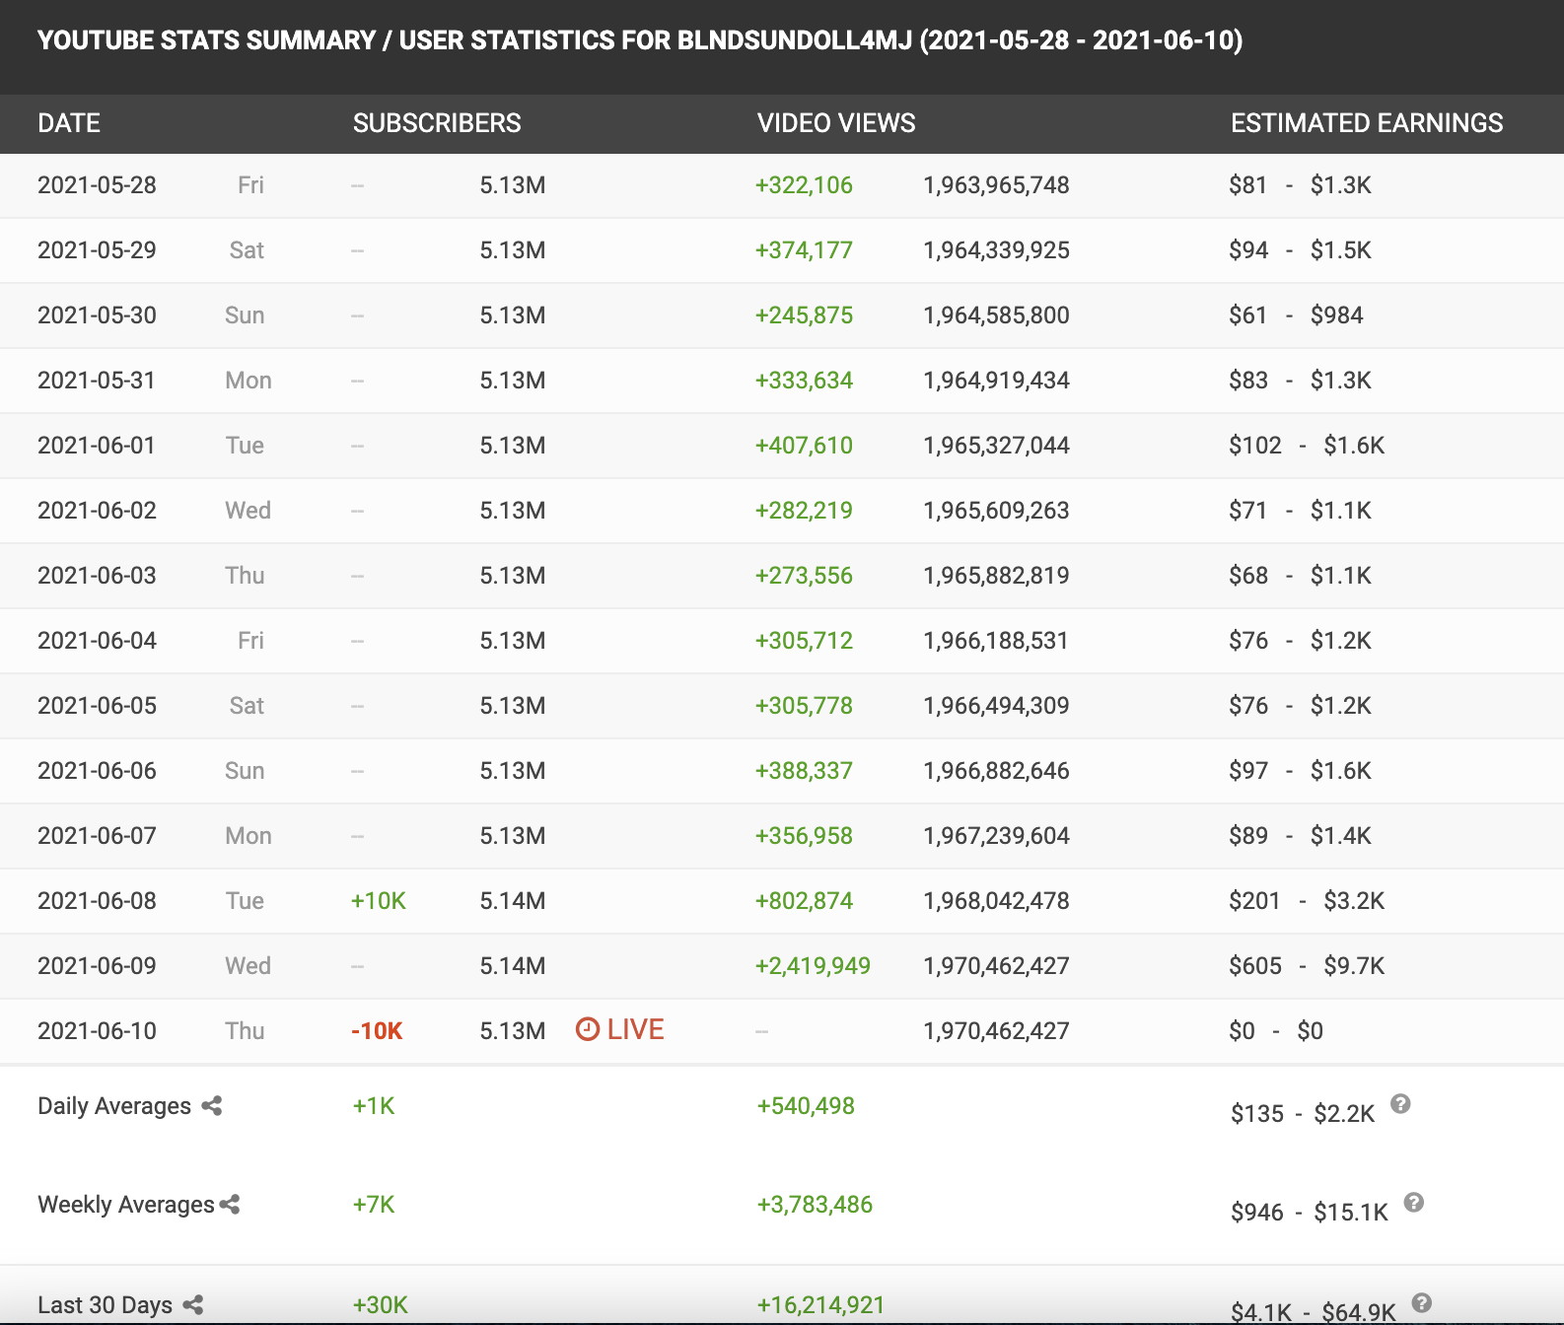1564x1325 pixels.
Task: Click total views 1,964,339,925
Action: pos(996,250)
